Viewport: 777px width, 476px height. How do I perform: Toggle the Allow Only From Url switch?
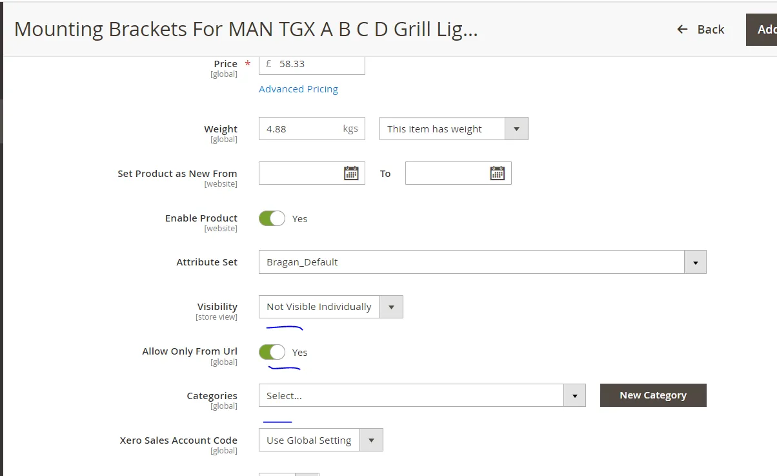pos(272,352)
